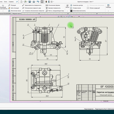Click the Шероховатость поверхности label
The image size is (114, 114).
click(x=33, y=5)
